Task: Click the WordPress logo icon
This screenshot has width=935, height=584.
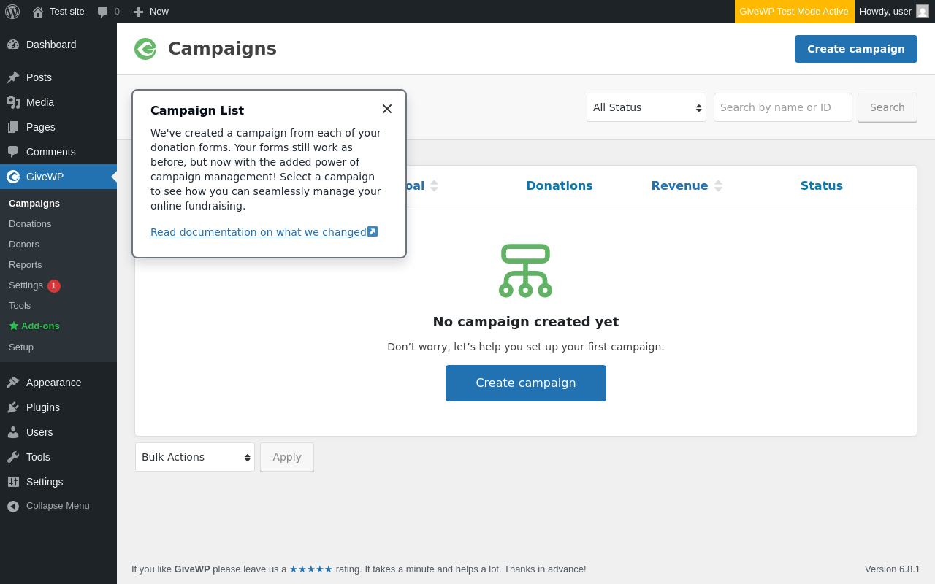Action: (12, 12)
